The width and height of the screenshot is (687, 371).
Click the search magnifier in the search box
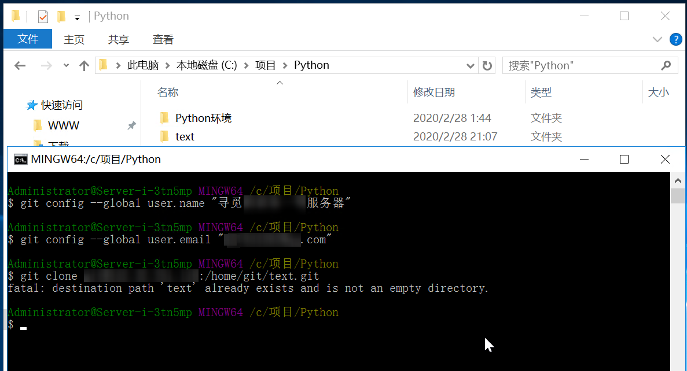pyautogui.click(x=666, y=65)
